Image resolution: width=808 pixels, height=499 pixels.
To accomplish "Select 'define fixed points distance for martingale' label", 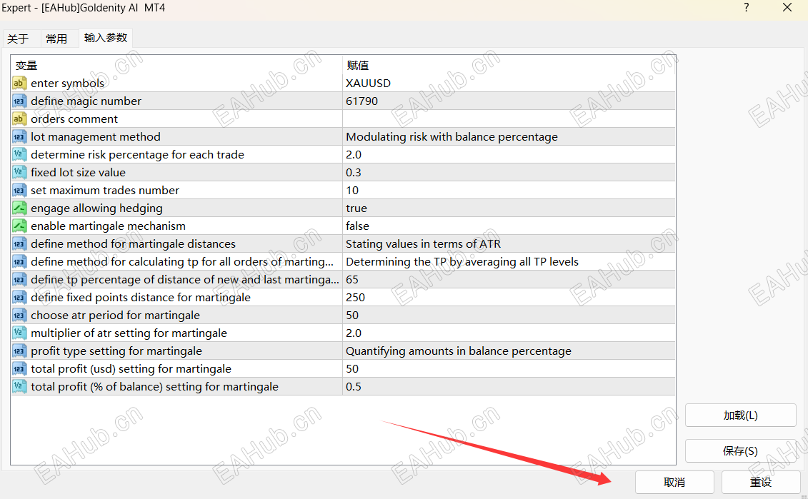I will pyautogui.click(x=140, y=297).
